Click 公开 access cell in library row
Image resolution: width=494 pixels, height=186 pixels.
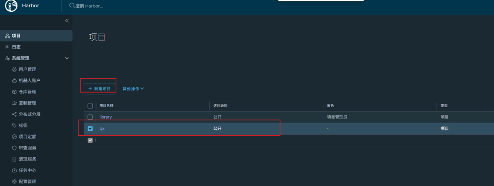coord(217,117)
